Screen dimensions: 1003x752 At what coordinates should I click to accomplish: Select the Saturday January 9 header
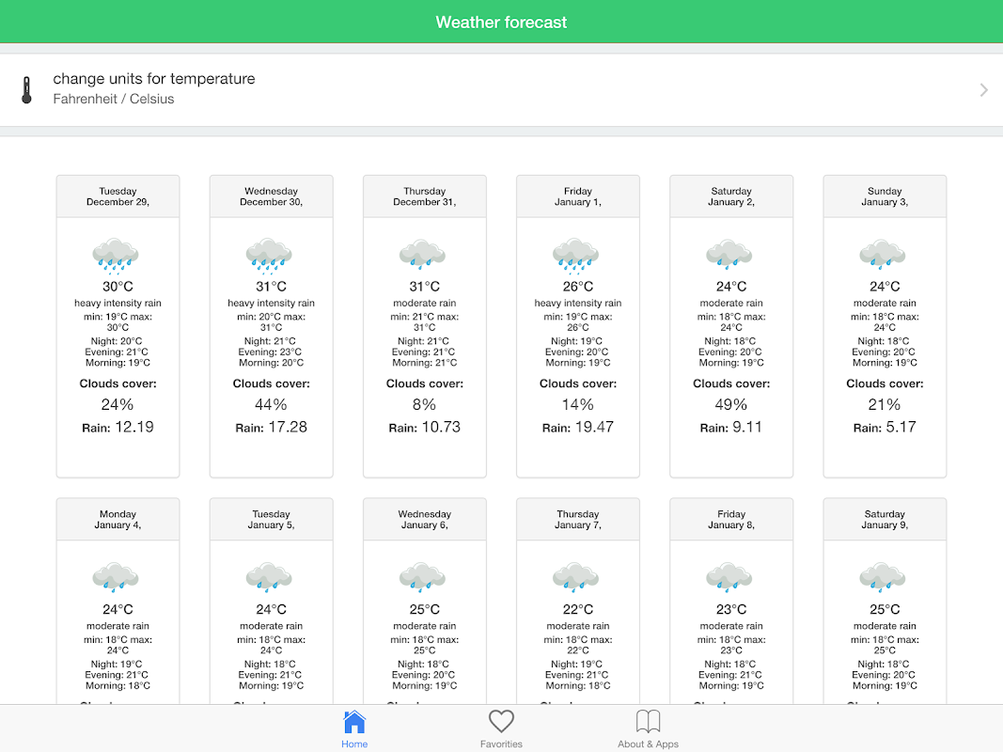coord(885,519)
